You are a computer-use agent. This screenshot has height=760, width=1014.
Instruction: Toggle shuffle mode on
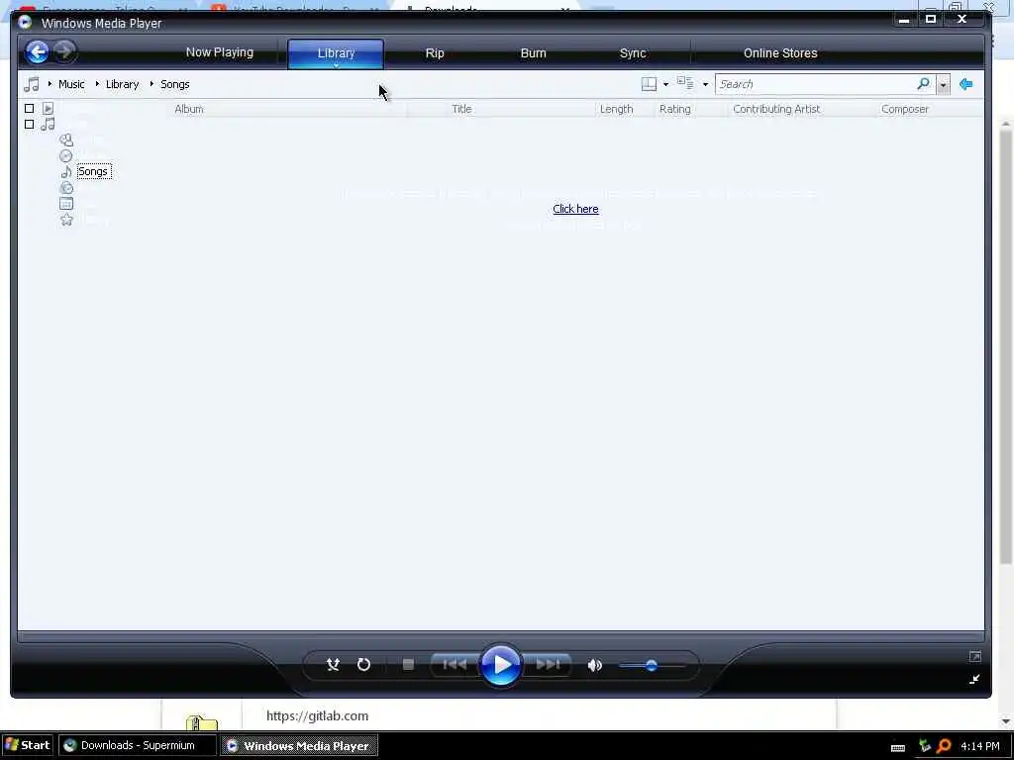[333, 664]
